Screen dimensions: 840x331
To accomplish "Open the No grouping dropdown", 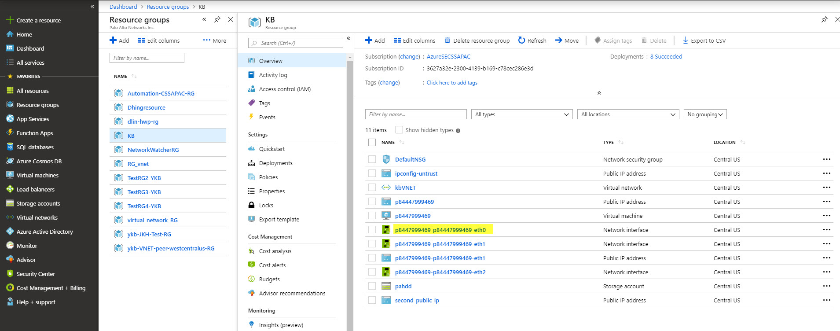I will click(705, 114).
